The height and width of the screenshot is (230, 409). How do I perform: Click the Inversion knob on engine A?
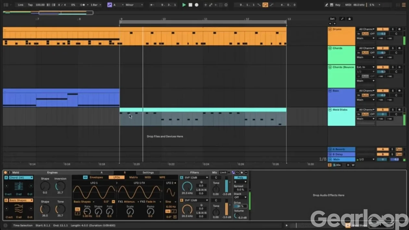pos(60,186)
